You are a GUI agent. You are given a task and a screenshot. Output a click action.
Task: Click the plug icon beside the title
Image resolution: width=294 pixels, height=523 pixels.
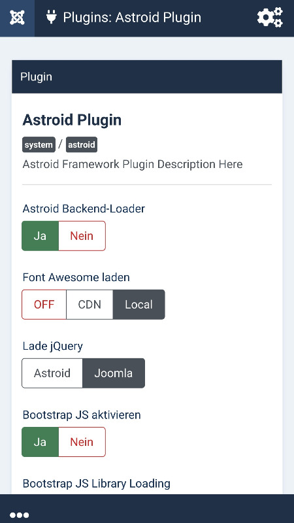coord(52,17)
